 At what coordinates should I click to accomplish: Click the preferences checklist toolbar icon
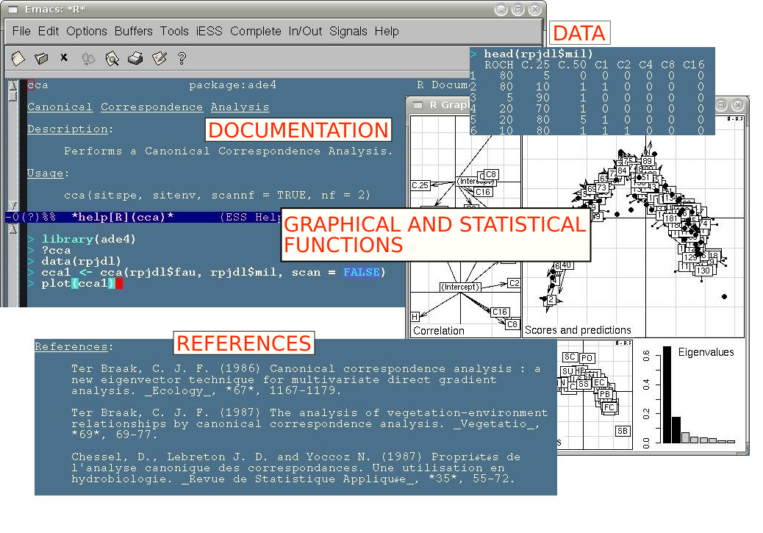159,58
